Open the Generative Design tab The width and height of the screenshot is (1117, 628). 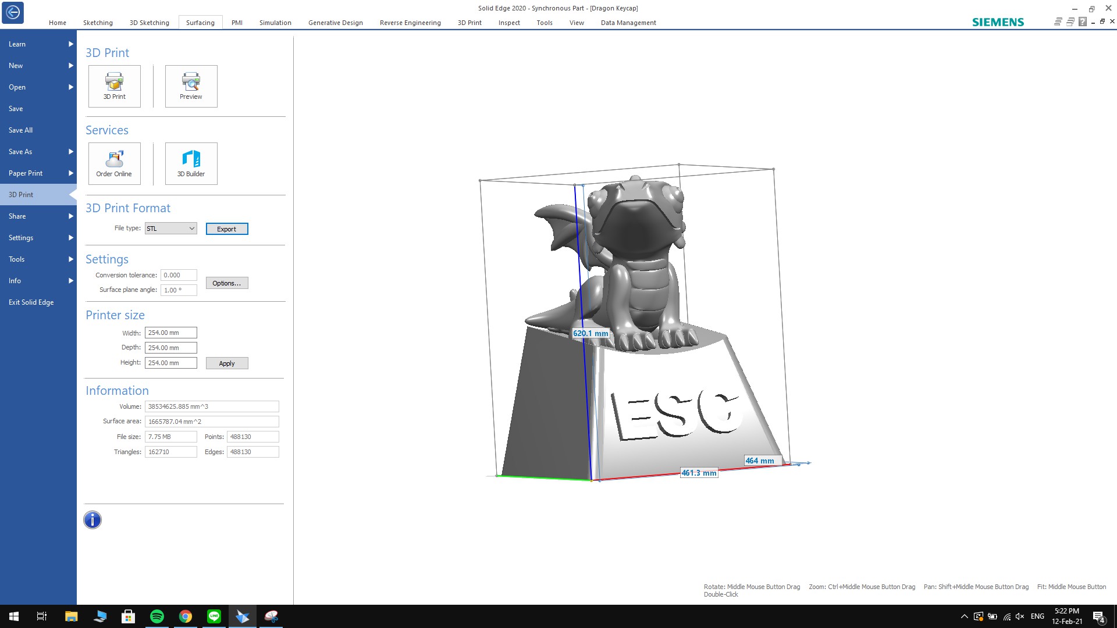click(336, 23)
